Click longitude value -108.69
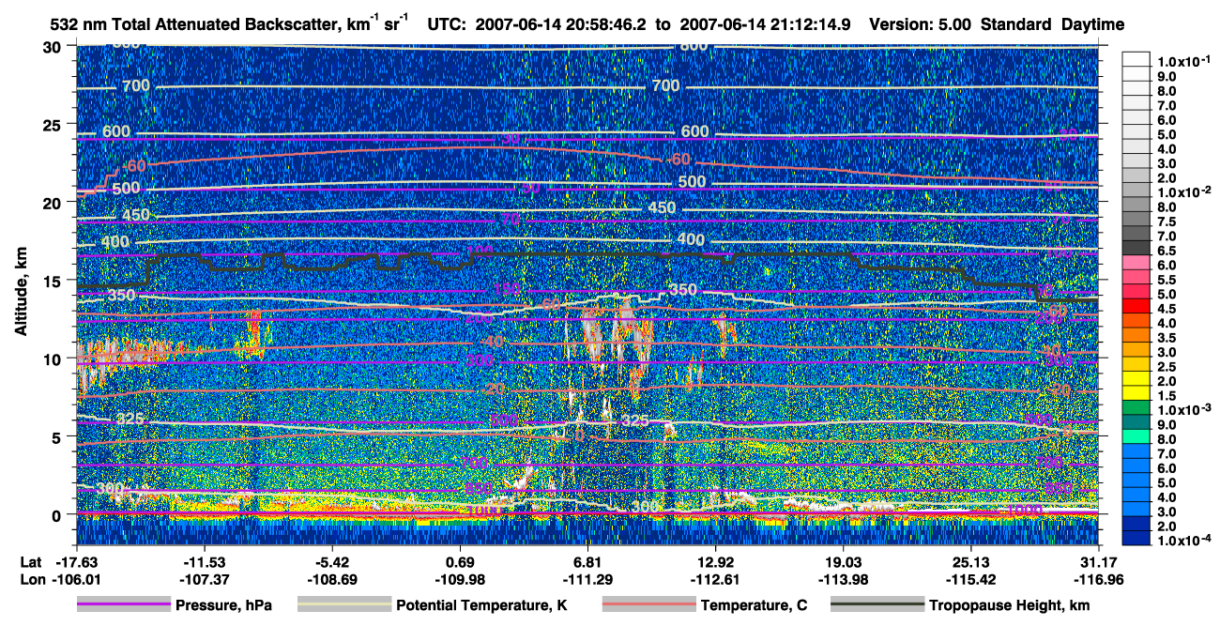This screenshot has width=1220, height=626. [x=333, y=579]
